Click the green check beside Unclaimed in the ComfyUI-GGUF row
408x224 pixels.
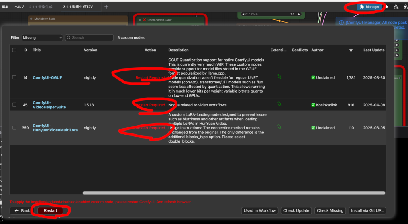pyautogui.click(x=313, y=77)
